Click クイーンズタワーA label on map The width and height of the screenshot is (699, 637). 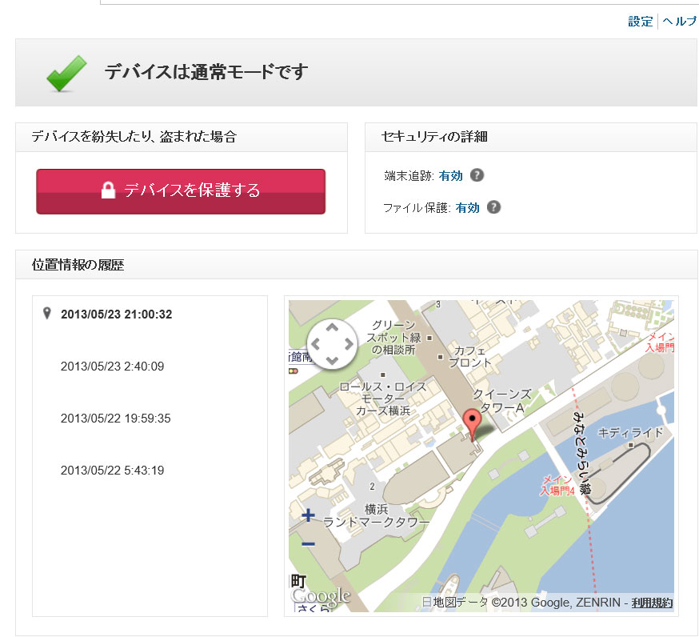point(502,401)
